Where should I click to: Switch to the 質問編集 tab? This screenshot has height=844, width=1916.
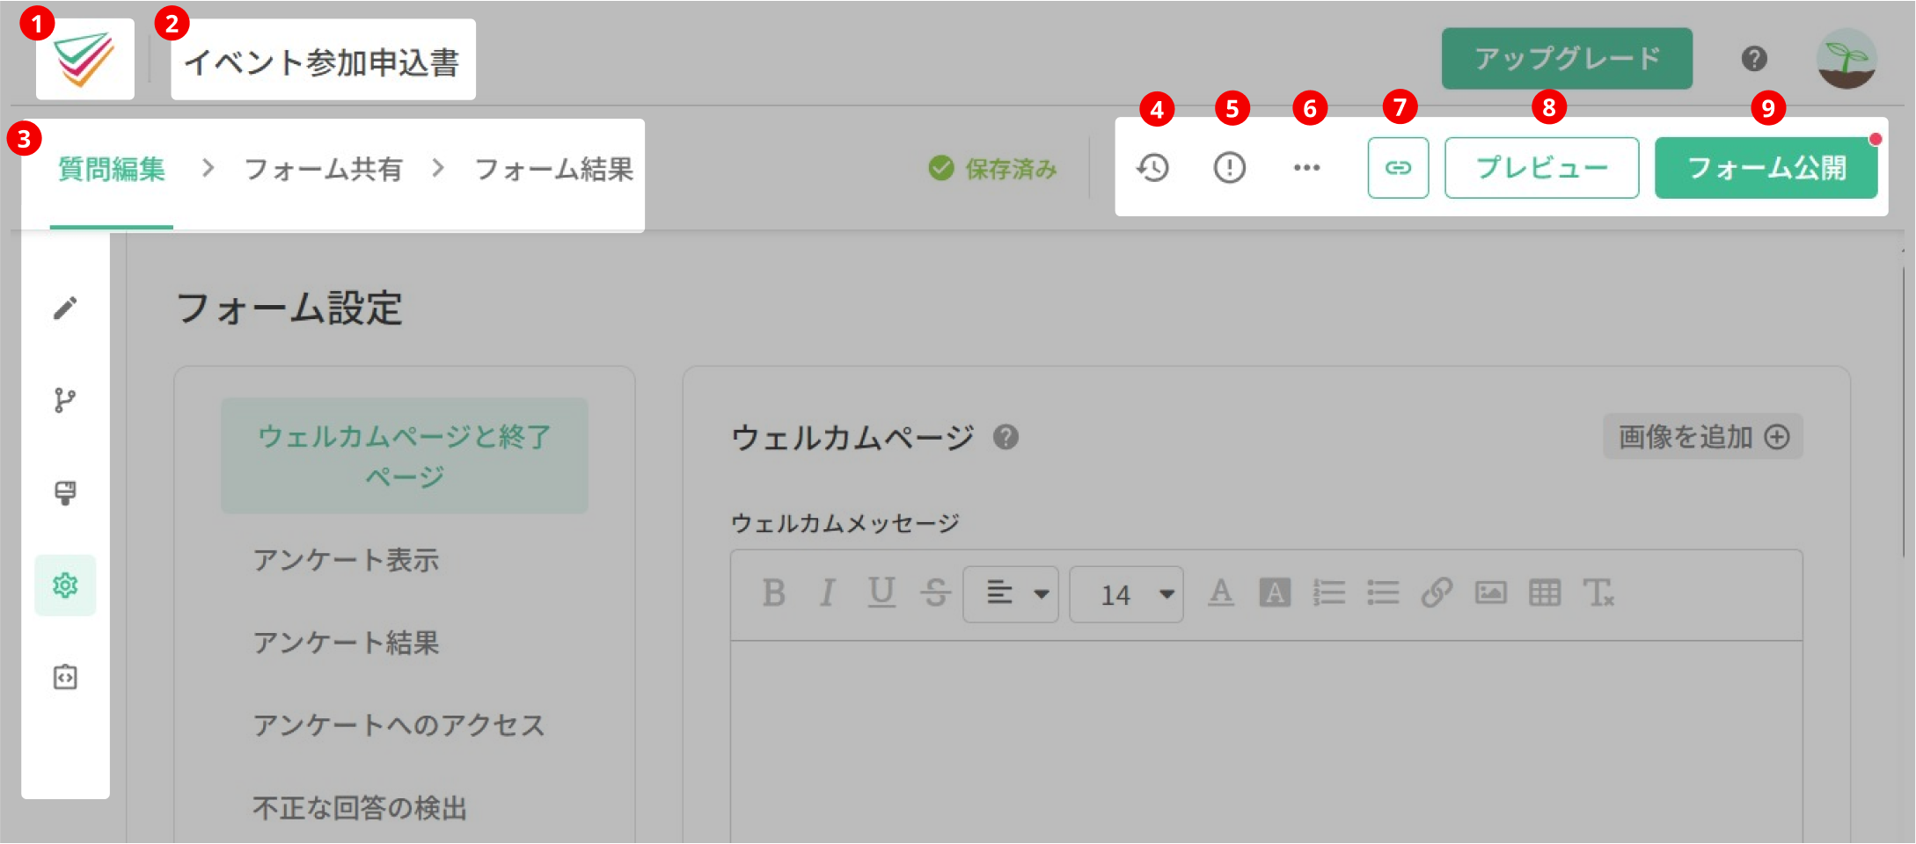pyautogui.click(x=112, y=169)
